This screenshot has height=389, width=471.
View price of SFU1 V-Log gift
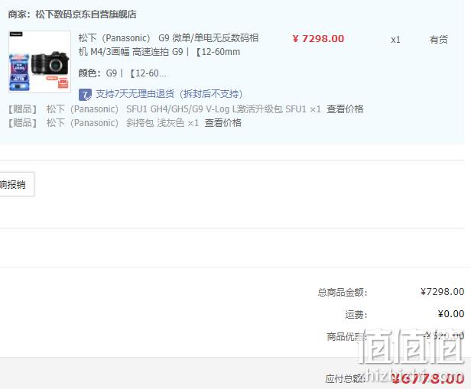click(x=345, y=109)
